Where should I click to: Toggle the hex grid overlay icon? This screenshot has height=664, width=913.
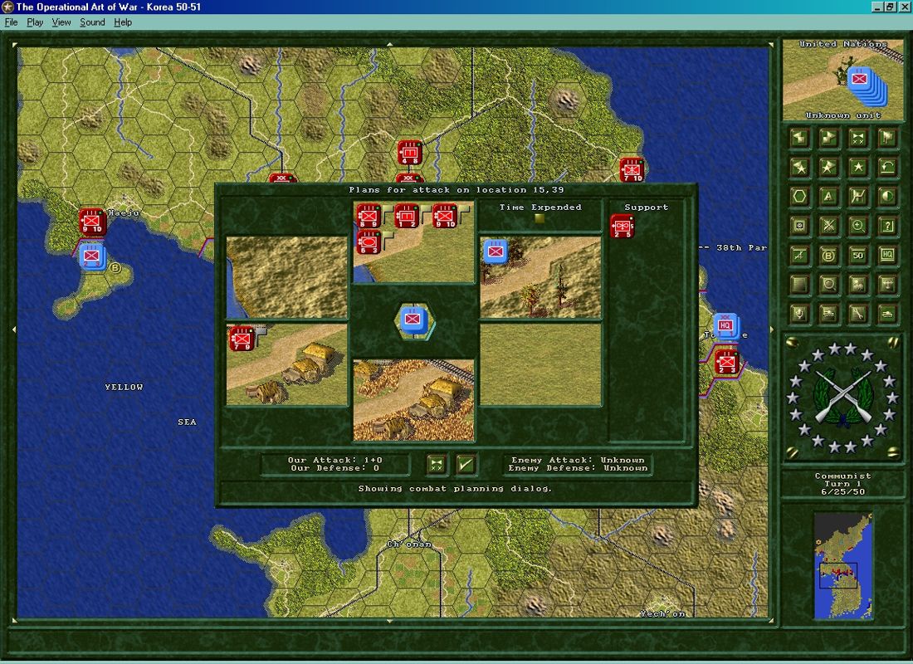pyautogui.click(x=799, y=195)
